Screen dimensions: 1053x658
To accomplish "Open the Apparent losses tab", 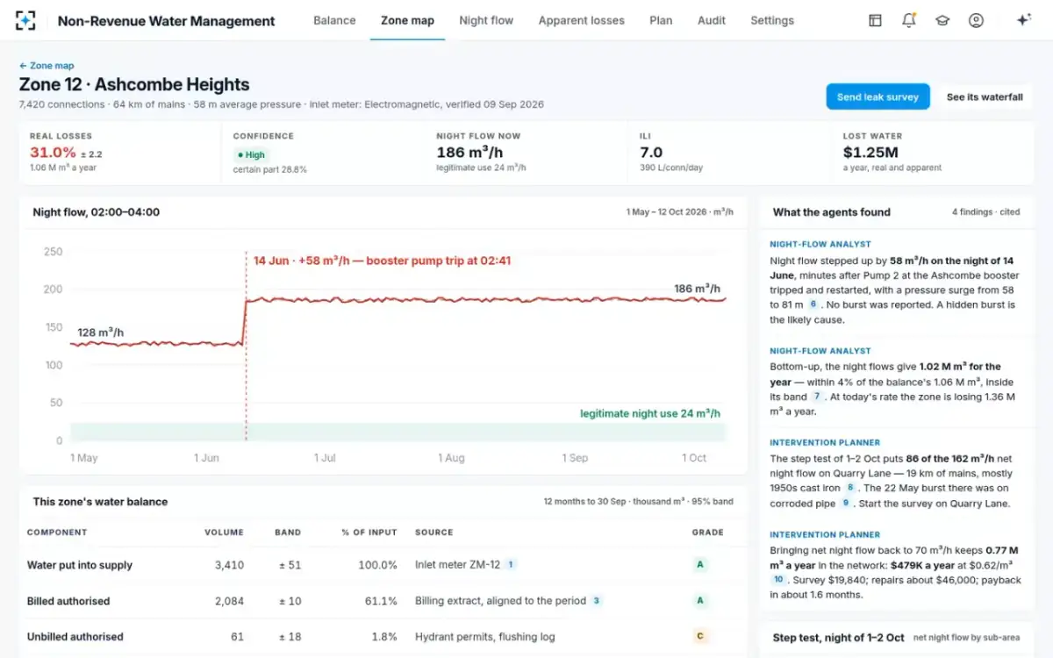I will tap(582, 20).
